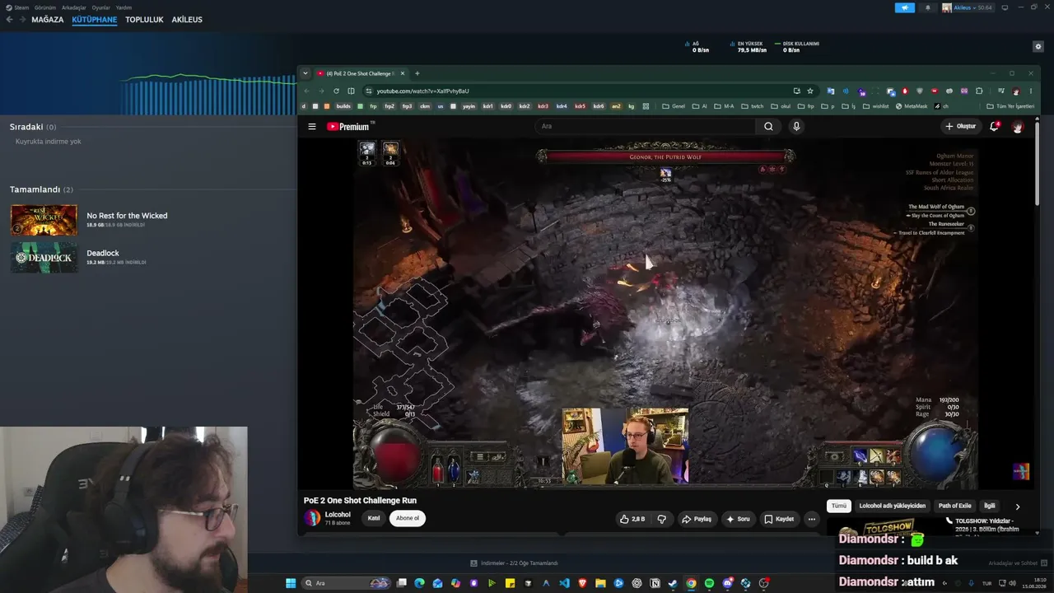
Task: Reload the YouTube page in Chrome
Action: pyautogui.click(x=336, y=91)
